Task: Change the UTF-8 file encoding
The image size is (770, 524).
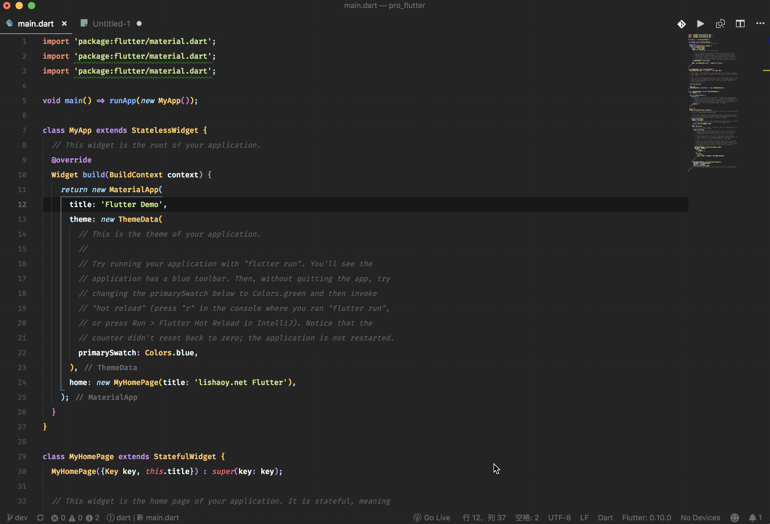Action: [559, 518]
